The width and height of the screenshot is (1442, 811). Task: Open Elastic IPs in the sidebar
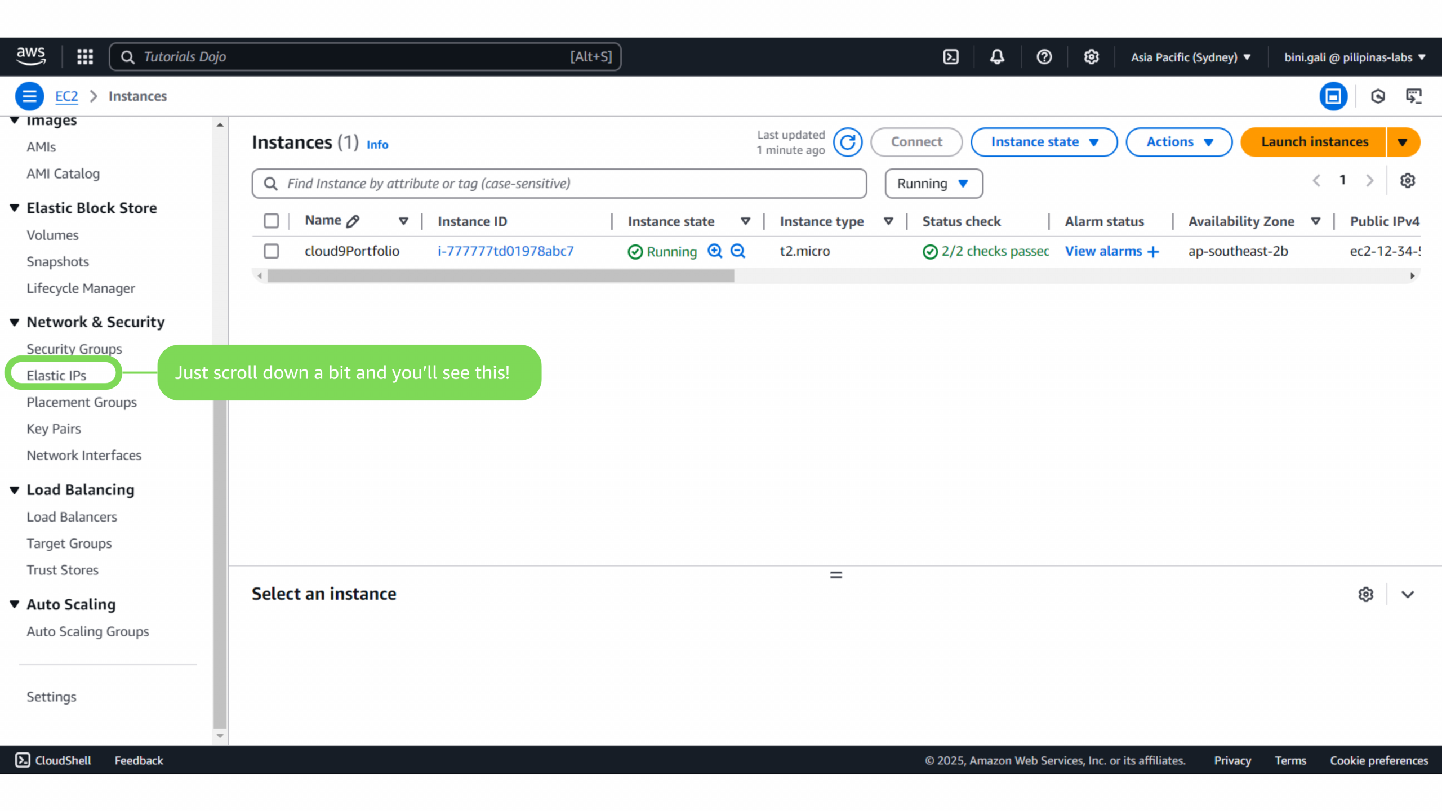(x=56, y=375)
